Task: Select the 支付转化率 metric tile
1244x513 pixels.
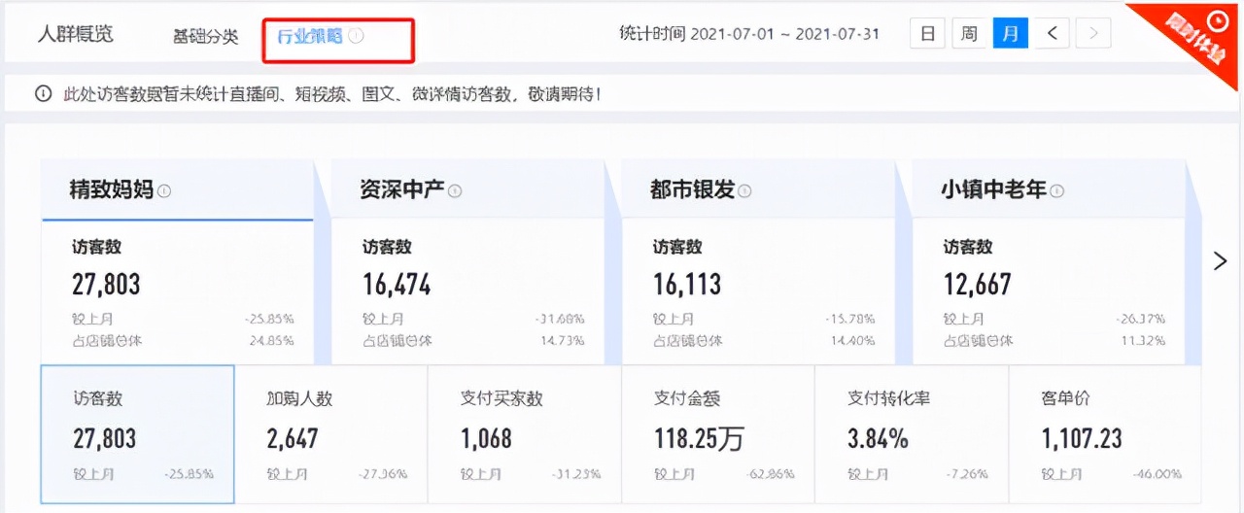Action: click(x=912, y=434)
